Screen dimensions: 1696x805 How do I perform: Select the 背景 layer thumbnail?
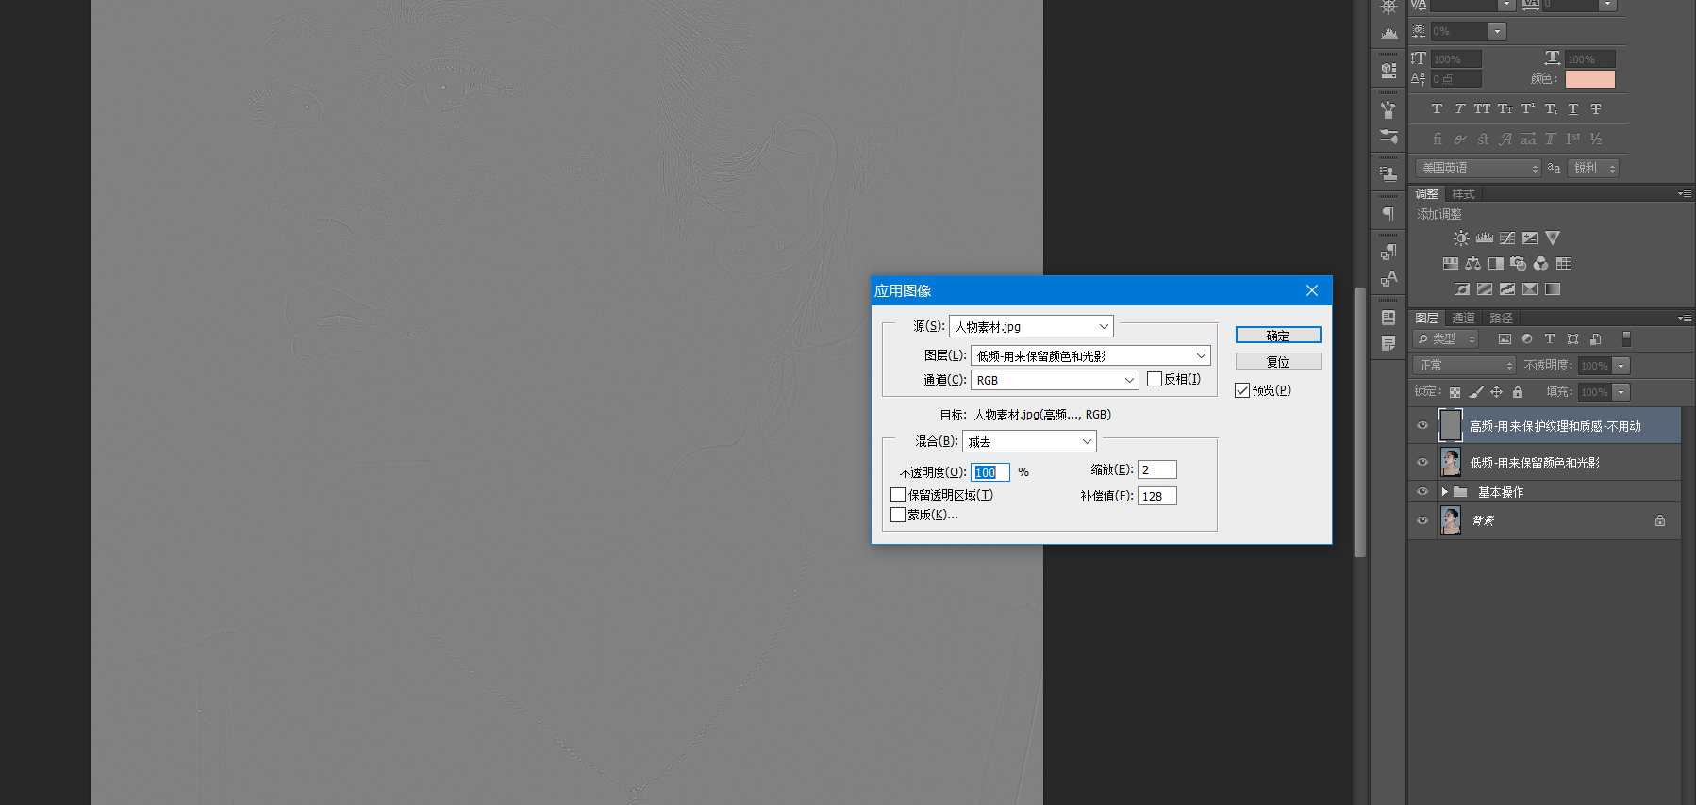pos(1451,520)
